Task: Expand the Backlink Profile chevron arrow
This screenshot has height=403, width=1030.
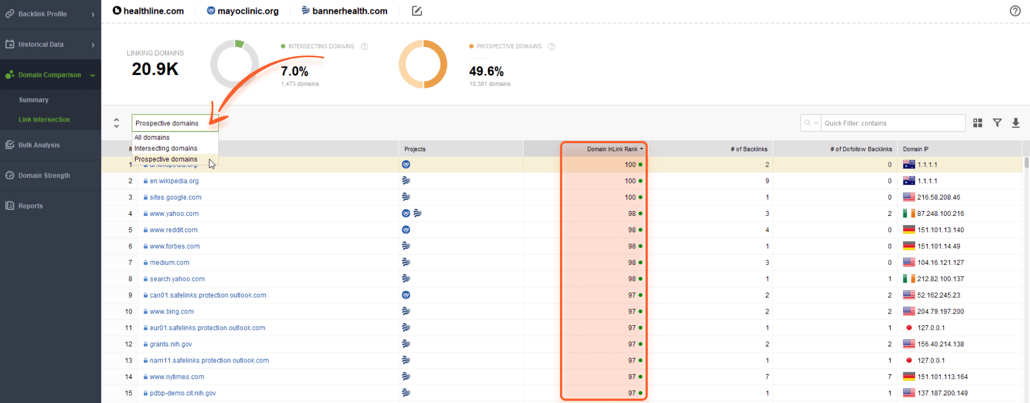Action: 93,14
